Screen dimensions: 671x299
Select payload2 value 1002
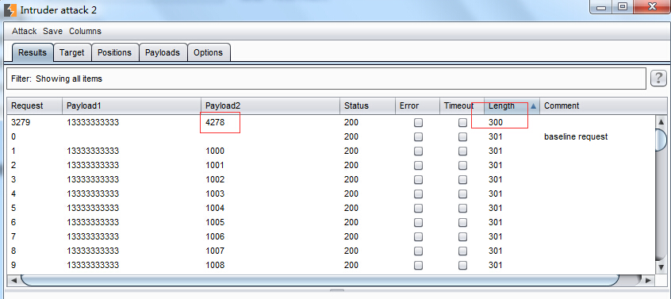tap(215, 180)
